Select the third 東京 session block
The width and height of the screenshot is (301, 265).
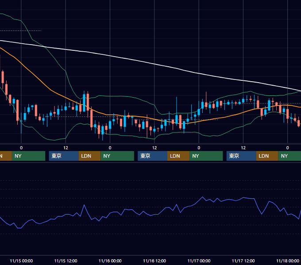pyautogui.click(x=241, y=156)
